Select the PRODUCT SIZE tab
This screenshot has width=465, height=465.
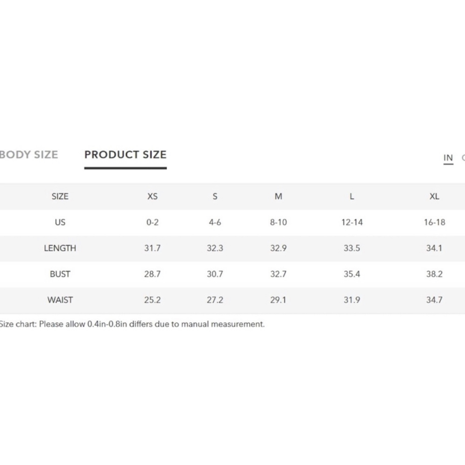pyautogui.click(x=125, y=155)
